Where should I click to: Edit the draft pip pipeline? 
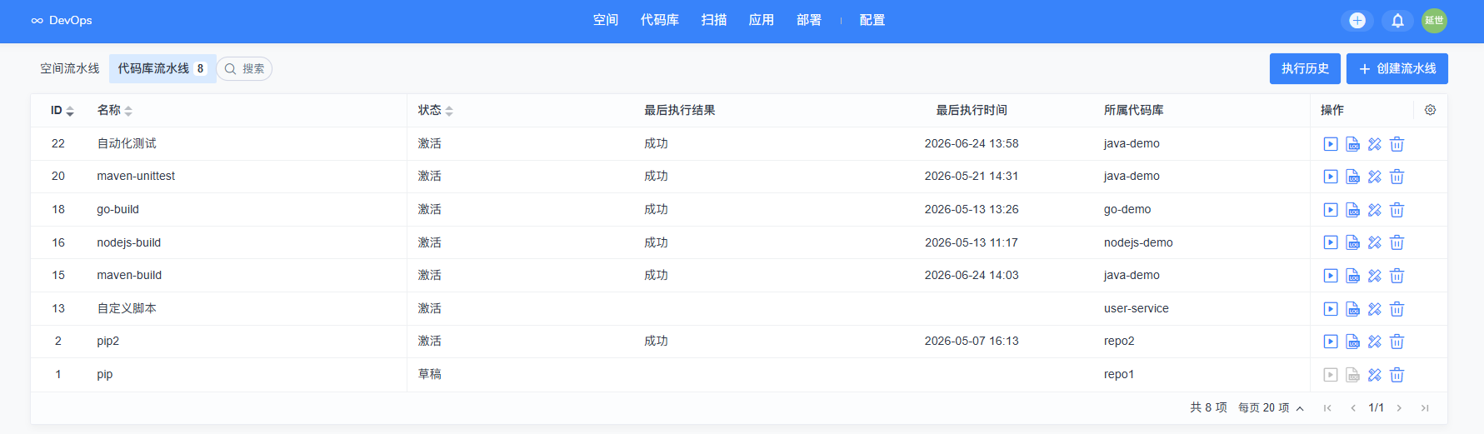point(1375,375)
